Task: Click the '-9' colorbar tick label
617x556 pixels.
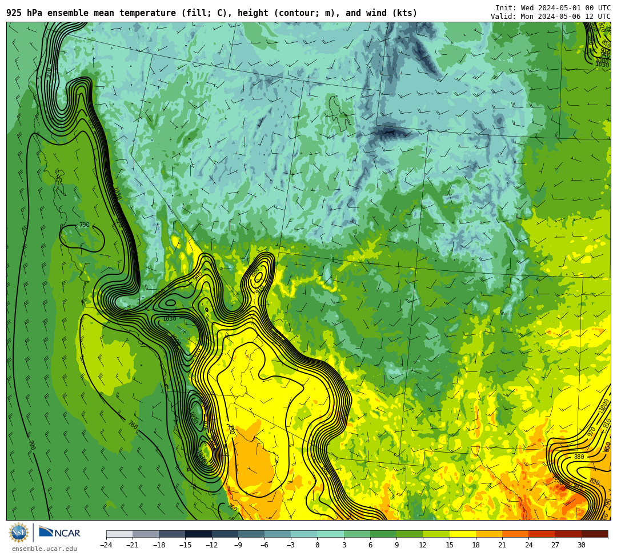Action: pyautogui.click(x=238, y=545)
